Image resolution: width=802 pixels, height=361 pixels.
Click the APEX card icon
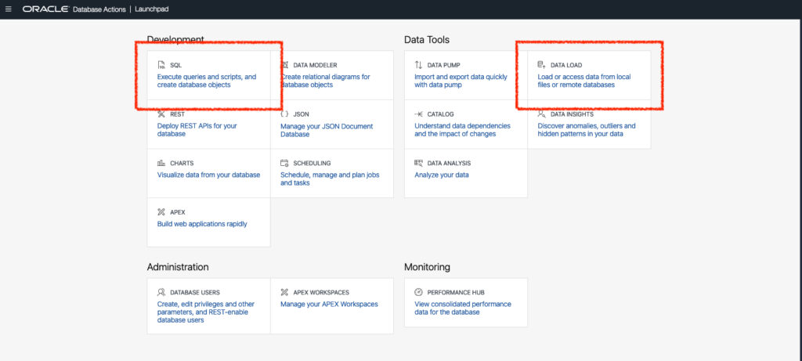point(161,211)
